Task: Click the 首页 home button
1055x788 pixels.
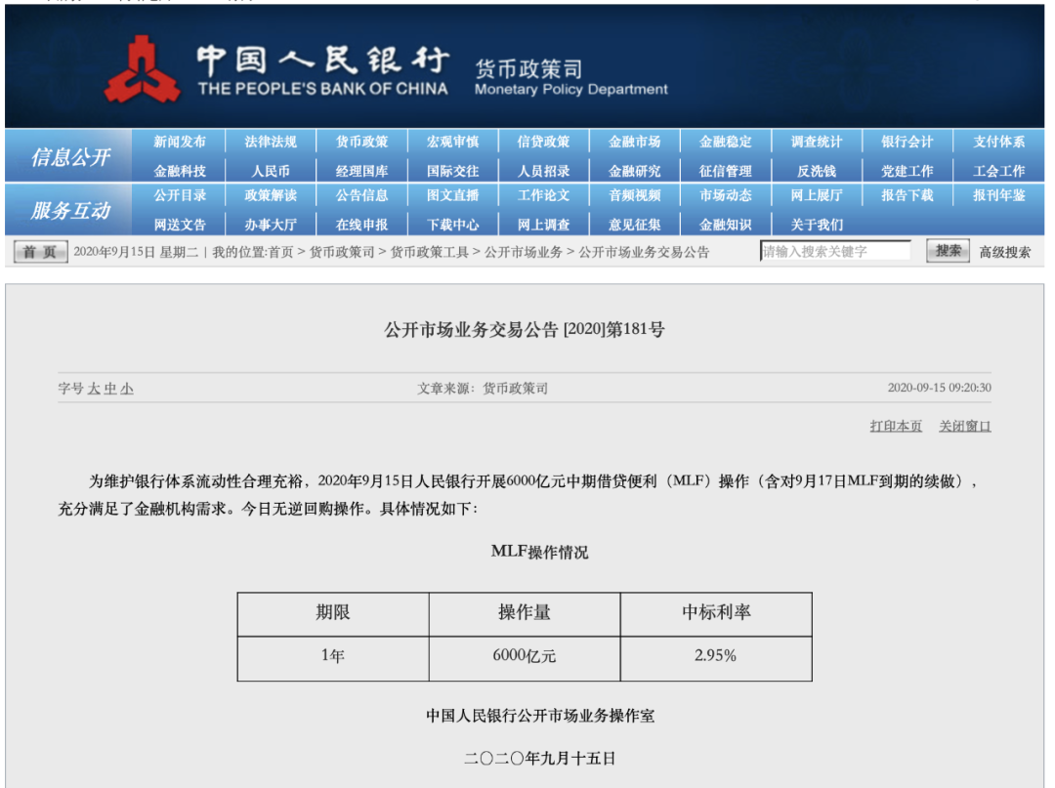Action: point(40,252)
